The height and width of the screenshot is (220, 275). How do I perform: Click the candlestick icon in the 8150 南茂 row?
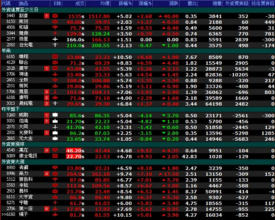55,22
